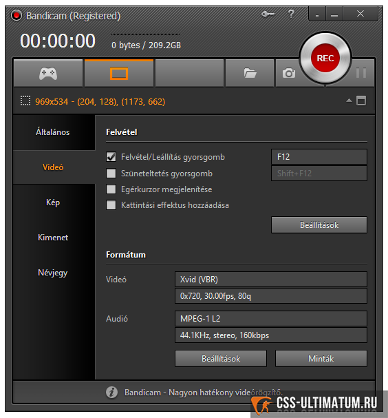Open the registration key icon
Image resolution: width=388 pixels, height=418 pixels.
click(x=268, y=14)
